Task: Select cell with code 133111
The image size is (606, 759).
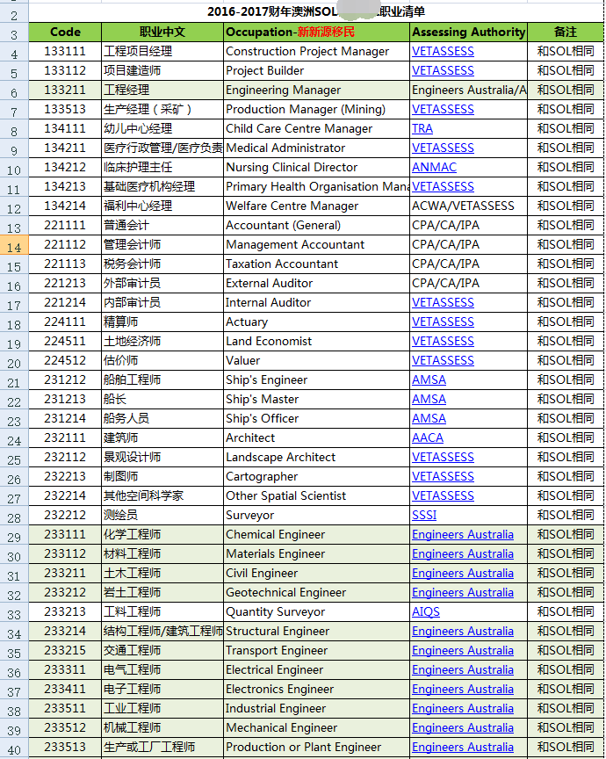Action: (x=65, y=51)
